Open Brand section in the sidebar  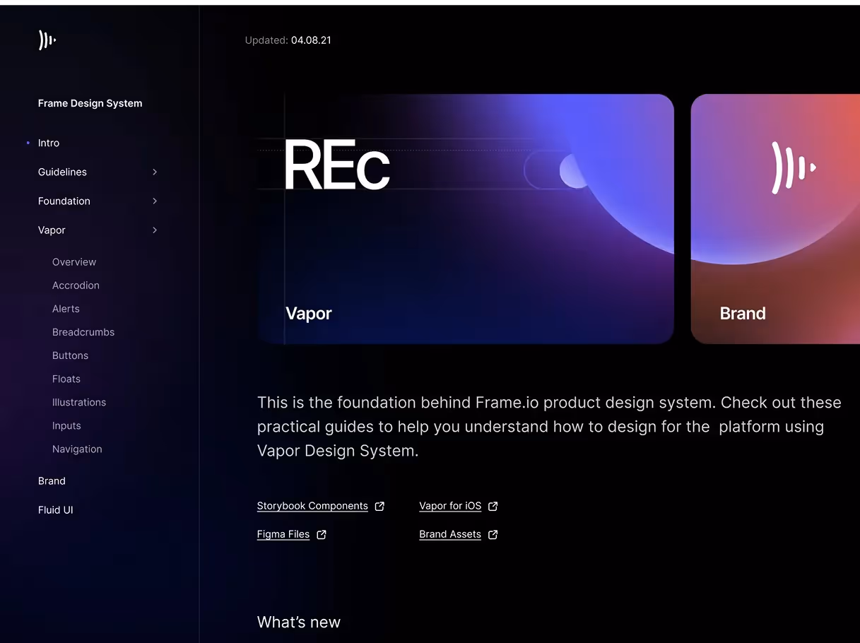tap(52, 480)
